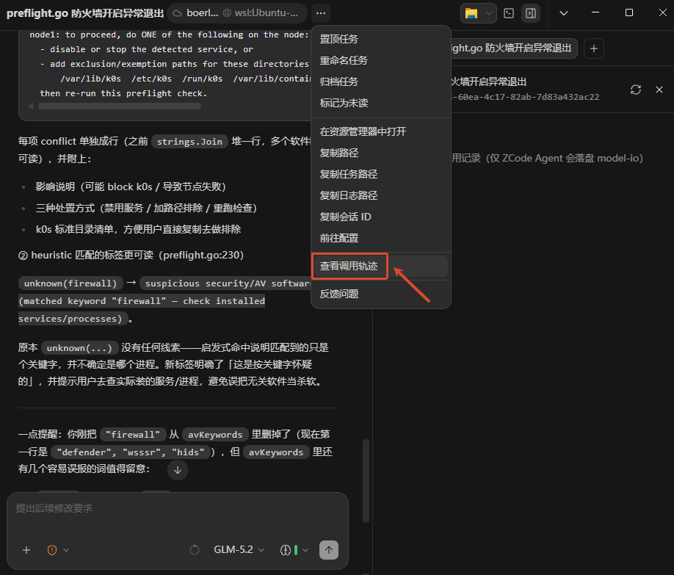Expand the title bar chevron down
674x575 pixels.
(564, 13)
